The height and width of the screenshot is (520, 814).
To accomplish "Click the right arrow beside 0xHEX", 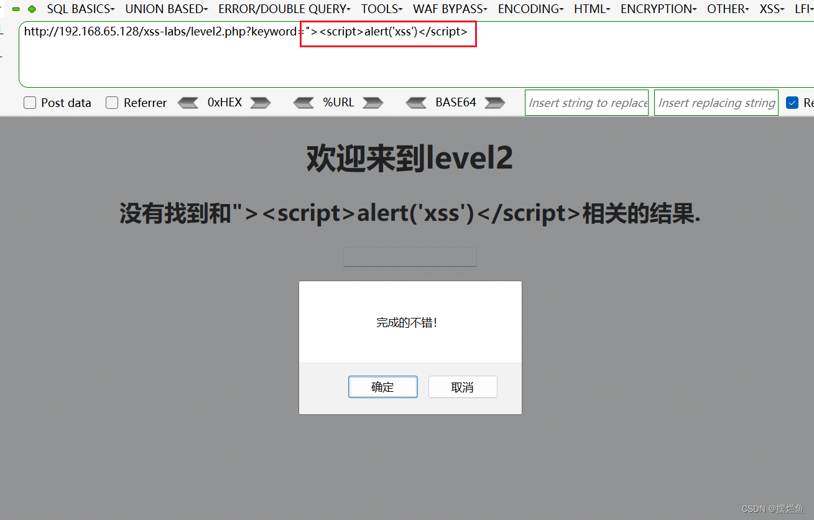I will (260, 103).
